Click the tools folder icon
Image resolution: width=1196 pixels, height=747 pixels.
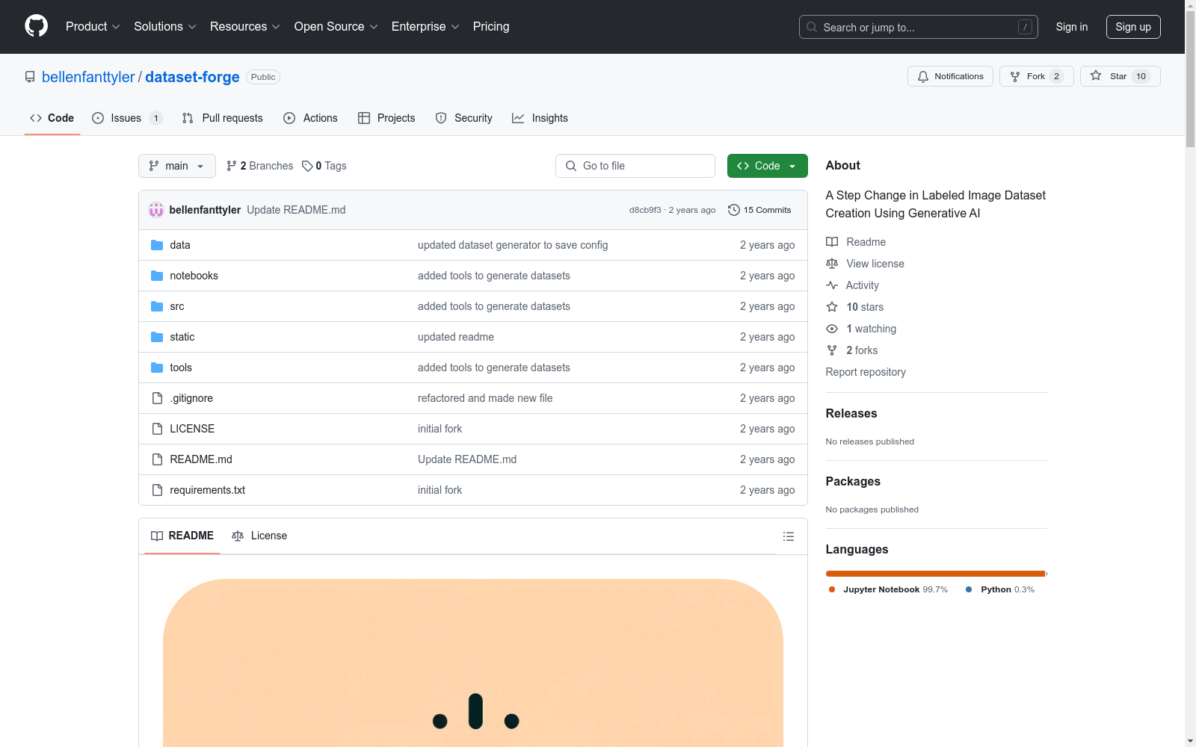tap(157, 368)
